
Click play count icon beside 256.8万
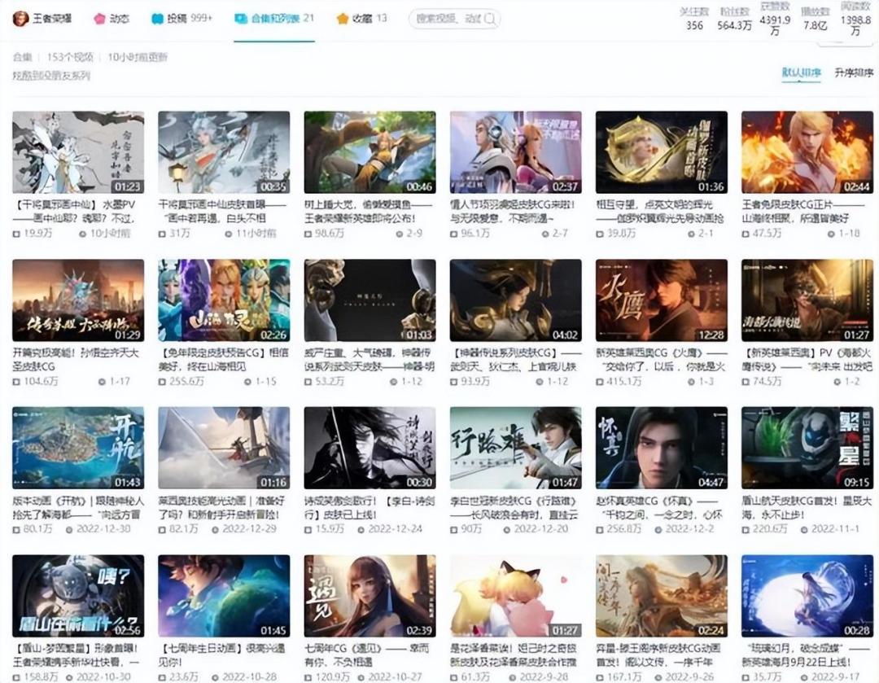coord(600,529)
